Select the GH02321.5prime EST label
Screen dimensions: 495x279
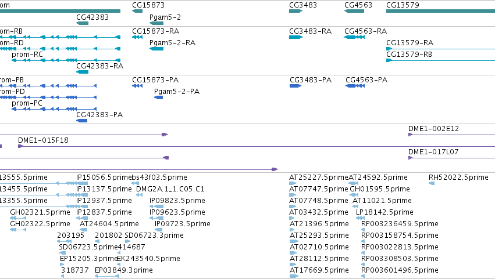click(x=40, y=212)
